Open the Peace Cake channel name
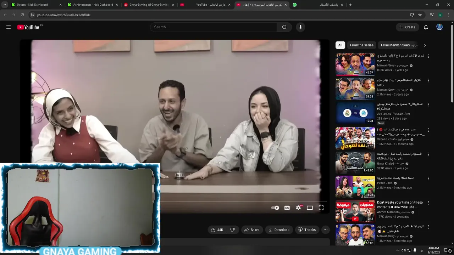The height and width of the screenshot is (255, 454). pos(384,183)
